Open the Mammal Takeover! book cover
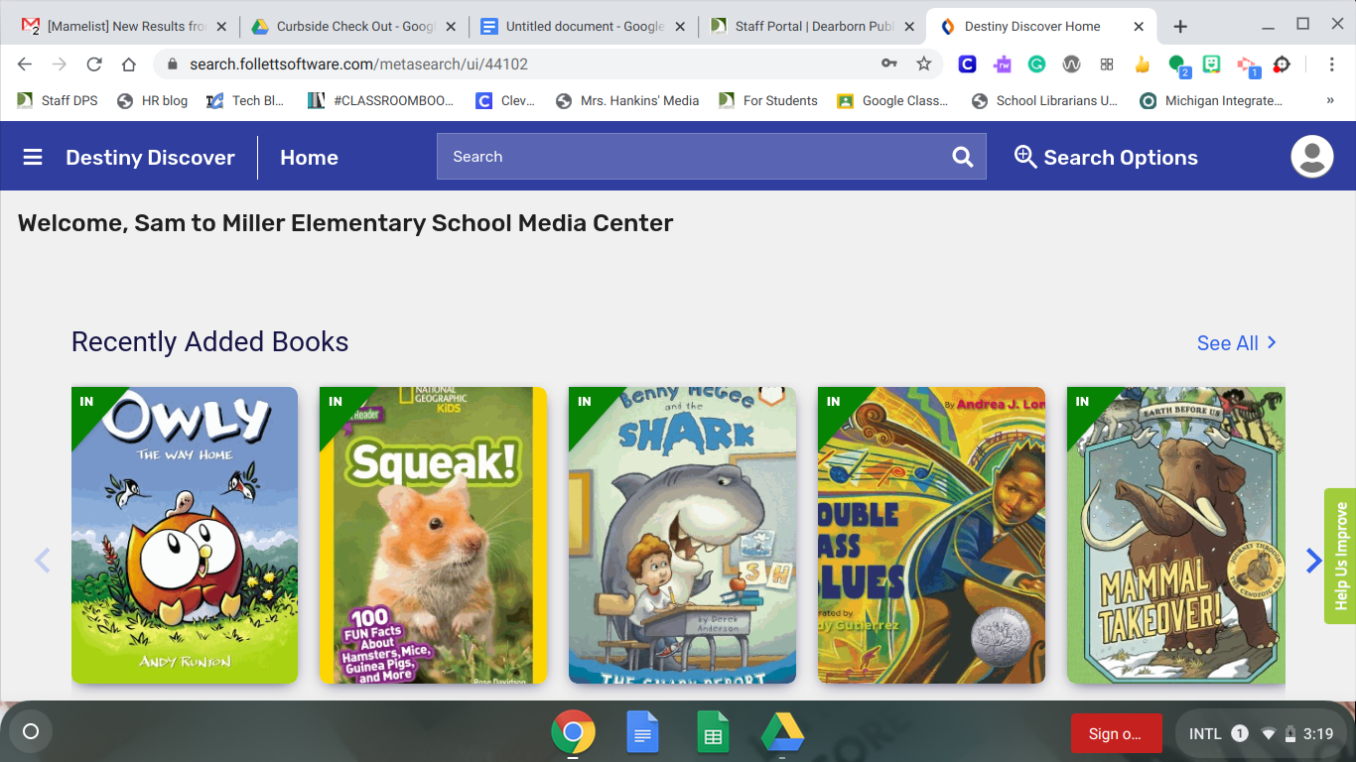The height and width of the screenshot is (762, 1356). point(1176,535)
